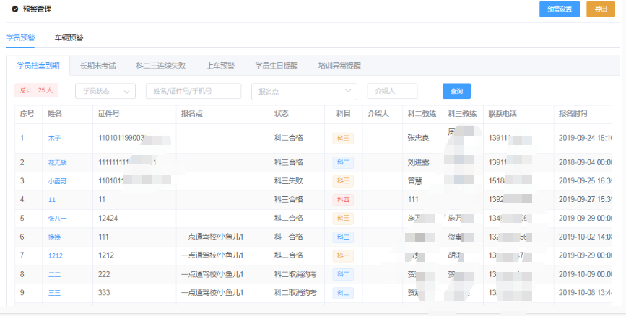Open student link 11 in row 4
Screen dimensions: 626x316
(x=52, y=200)
